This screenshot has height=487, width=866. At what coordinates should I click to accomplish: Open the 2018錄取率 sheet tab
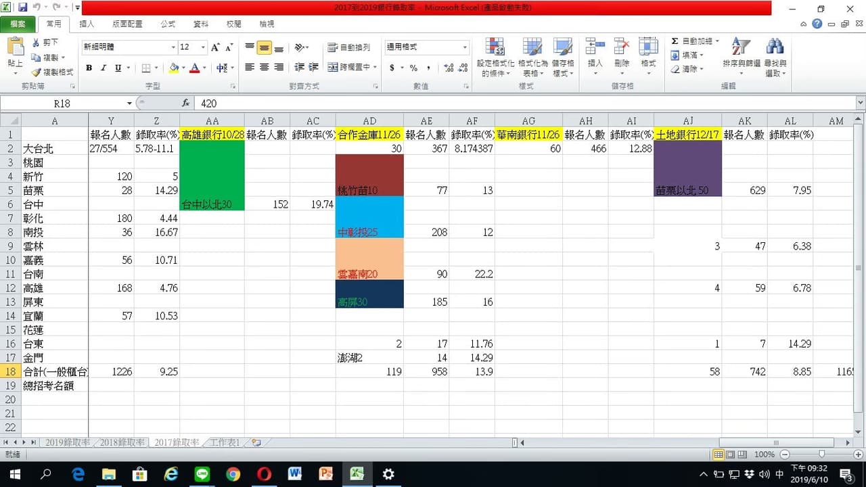(122, 442)
